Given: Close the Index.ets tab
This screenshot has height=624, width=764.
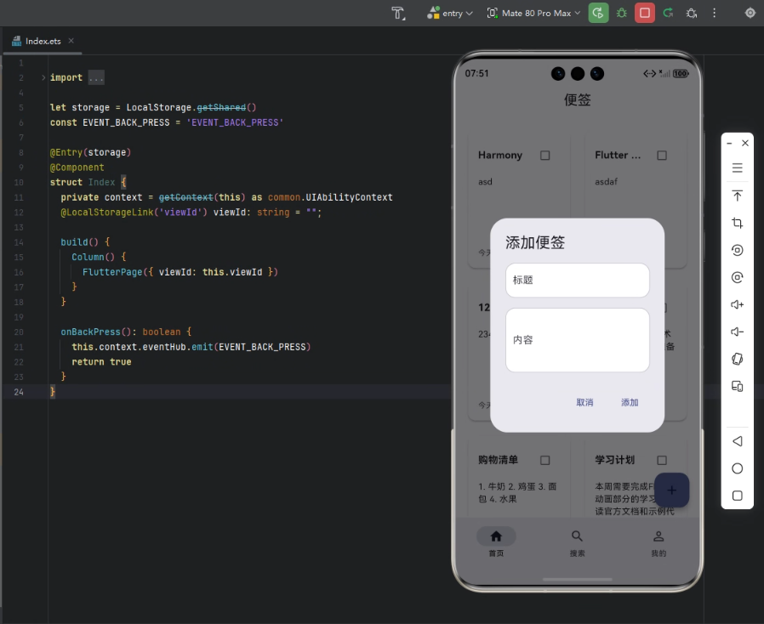Looking at the screenshot, I should (71, 41).
